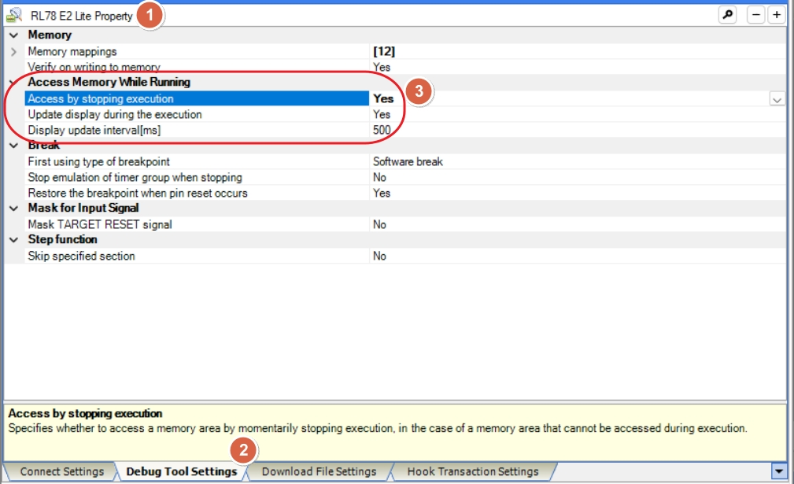Click the search magnifier icon button
Viewport: 794px width, 484px height.
pos(727,15)
